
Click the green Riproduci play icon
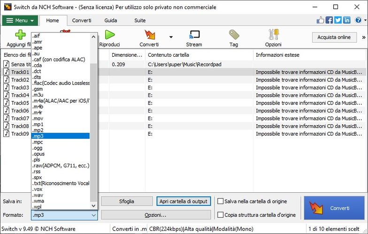[110, 35]
